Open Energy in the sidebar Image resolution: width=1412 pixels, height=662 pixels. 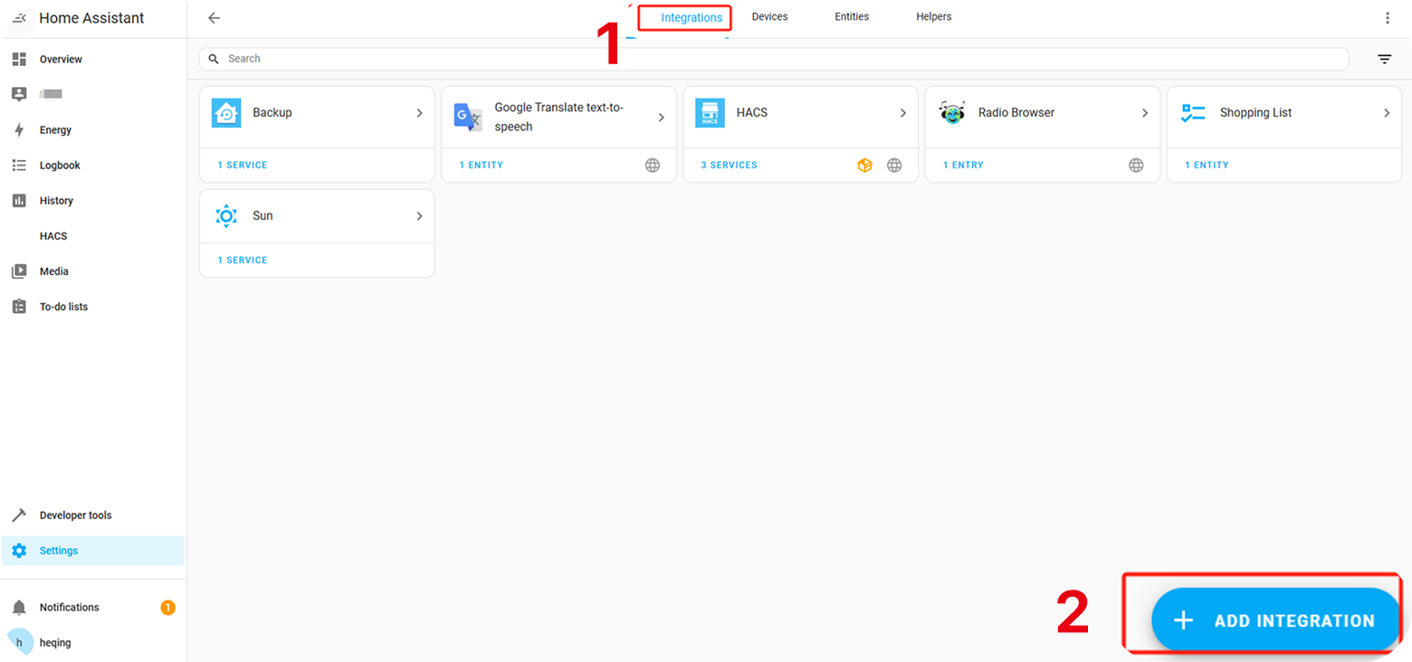pos(92,130)
